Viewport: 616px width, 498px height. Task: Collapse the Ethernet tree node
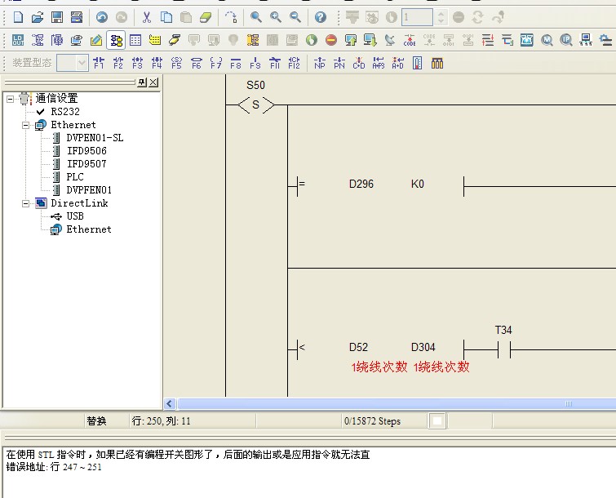click(x=26, y=125)
